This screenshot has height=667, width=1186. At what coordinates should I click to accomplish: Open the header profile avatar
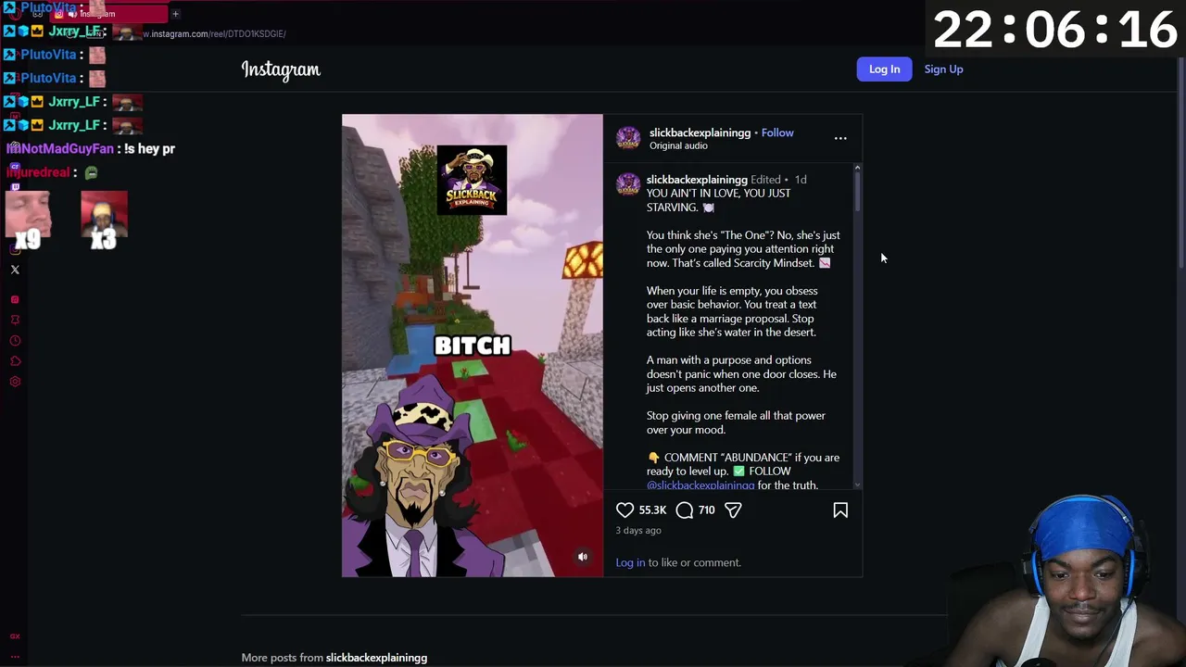click(628, 138)
